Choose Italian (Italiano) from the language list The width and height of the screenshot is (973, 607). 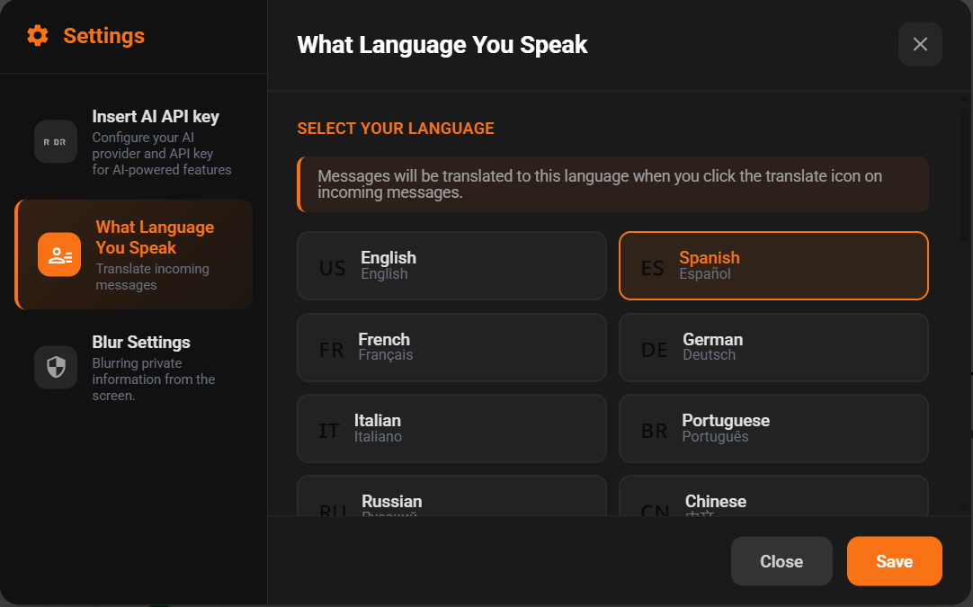click(x=451, y=428)
